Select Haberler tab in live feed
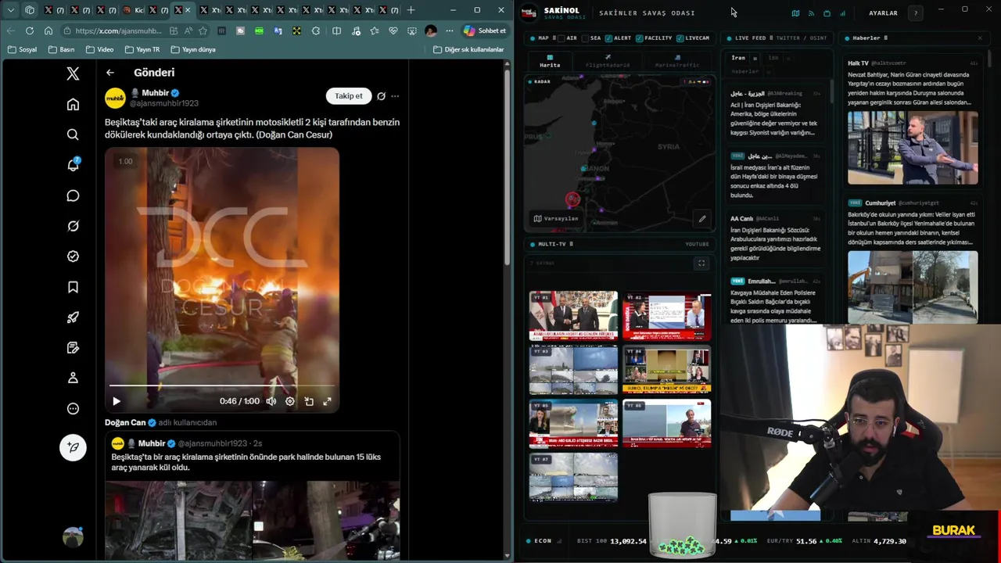 tap(744, 71)
